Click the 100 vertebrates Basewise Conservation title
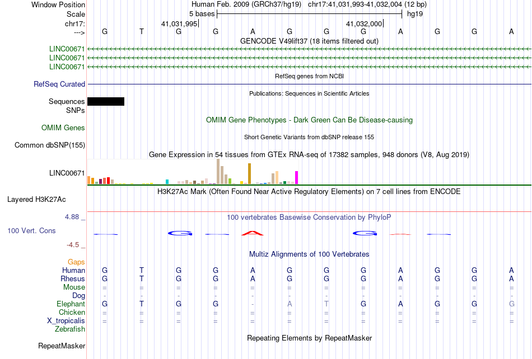The image size is (532, 359). 309,218
